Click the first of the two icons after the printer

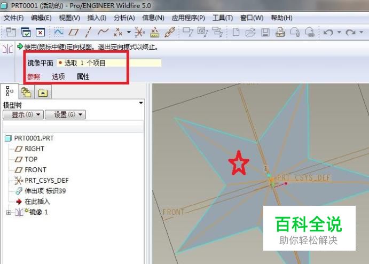click(295, 32)
